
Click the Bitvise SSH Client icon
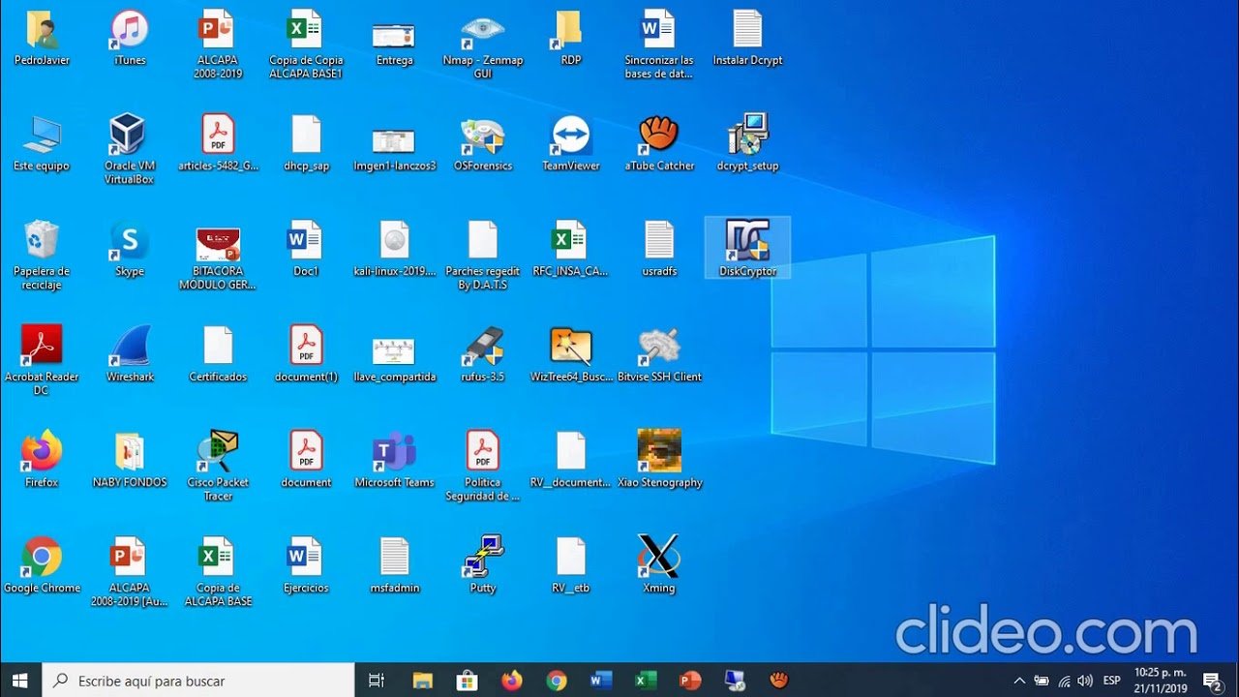(659, 354)
